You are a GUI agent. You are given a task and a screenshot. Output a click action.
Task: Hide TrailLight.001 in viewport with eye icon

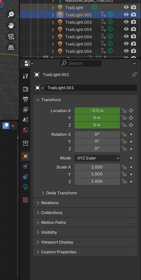[x=126, y=15]
